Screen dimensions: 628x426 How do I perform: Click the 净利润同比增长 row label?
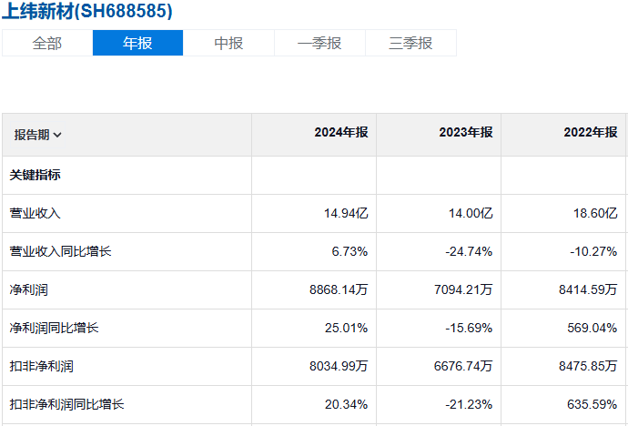pos(54,328)
